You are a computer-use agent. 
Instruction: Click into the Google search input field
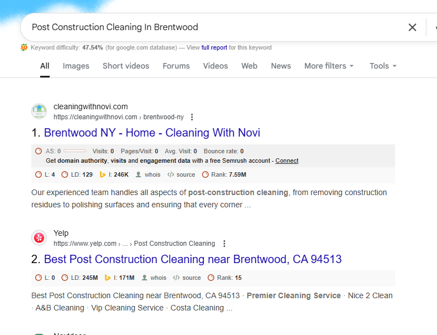pyautogui.click(x=212, y=27)
